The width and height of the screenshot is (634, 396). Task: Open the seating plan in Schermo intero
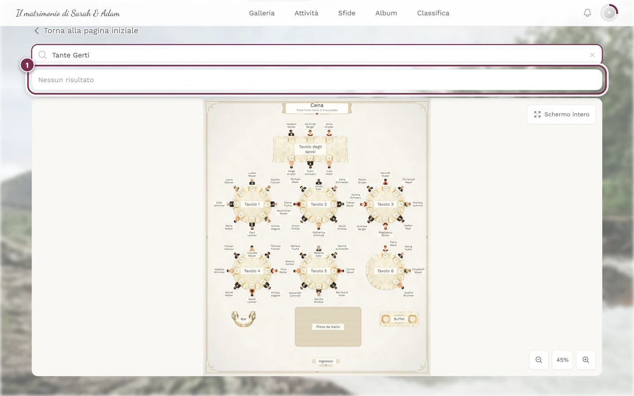point(561,114)
